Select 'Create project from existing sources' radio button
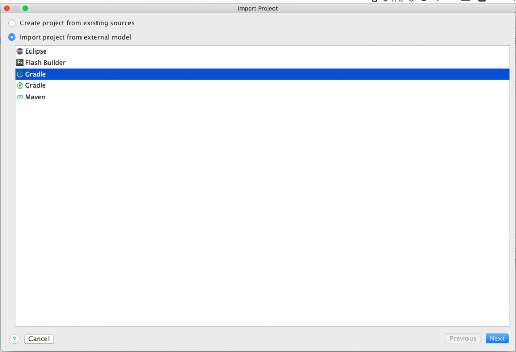516x352 pixels. (x=12, y=23)
